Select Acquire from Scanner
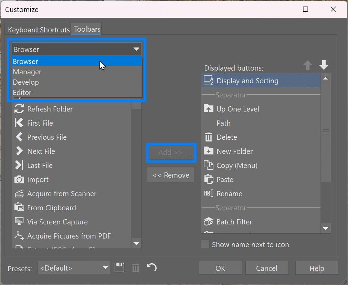Viewport: 348px width, 285px height. click(x=20, y=193)
